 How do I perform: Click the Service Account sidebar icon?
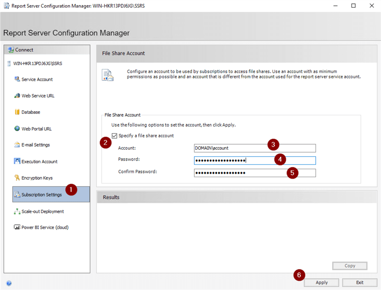point(17,79)
